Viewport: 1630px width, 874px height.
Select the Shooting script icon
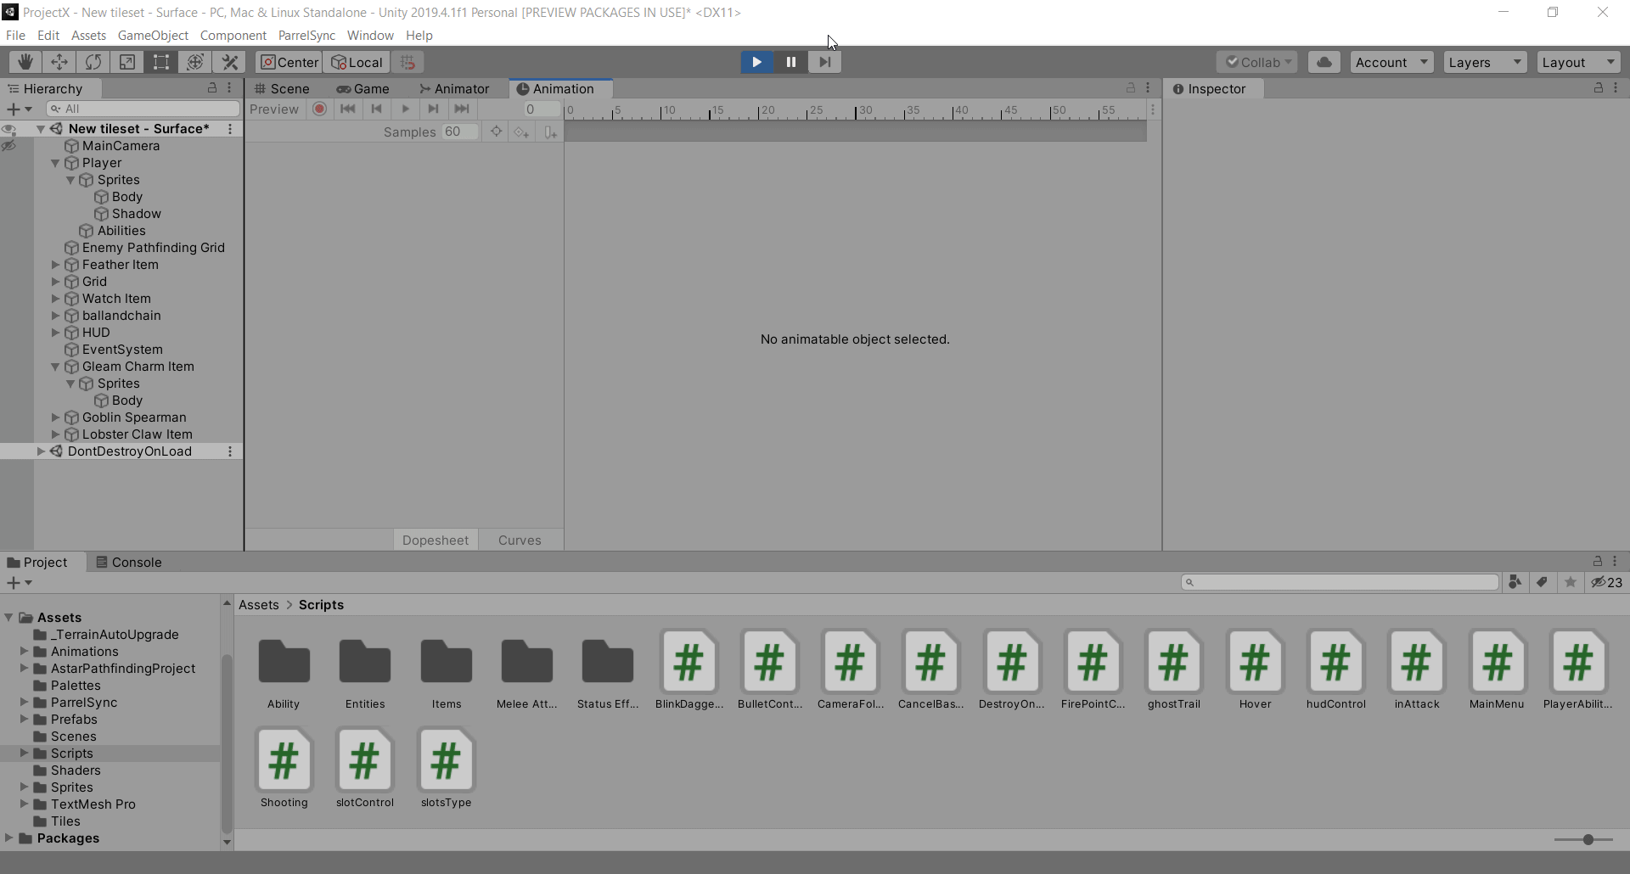coord(284,760)
